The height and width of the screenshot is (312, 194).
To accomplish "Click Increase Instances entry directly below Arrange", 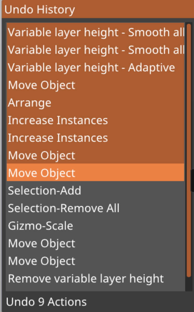I will tap(58, 120).
